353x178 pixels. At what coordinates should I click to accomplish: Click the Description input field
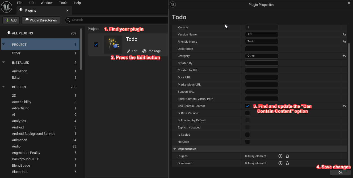[262, 49]
